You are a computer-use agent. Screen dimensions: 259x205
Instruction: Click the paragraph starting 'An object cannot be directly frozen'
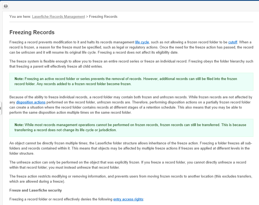point(131,148)
